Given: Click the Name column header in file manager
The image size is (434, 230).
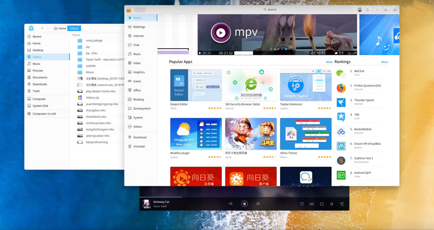Looking at the screenshot, I should pos(76,35).
